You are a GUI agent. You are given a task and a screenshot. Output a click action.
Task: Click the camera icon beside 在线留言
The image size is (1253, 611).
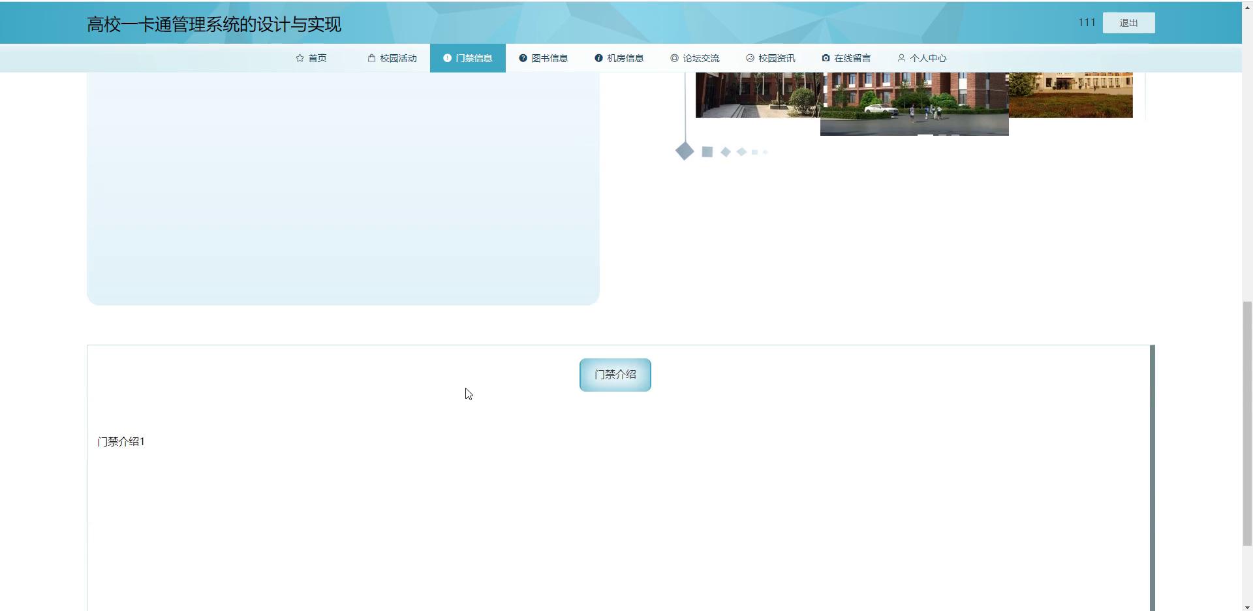click(826, 58)
